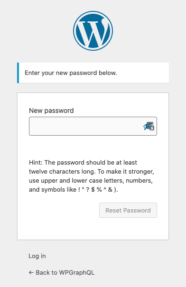Click the word 'WPGraphQL' in the footer link
This screenshot has width=186, height=287.
pyautogui.click(x=77, y=273)
